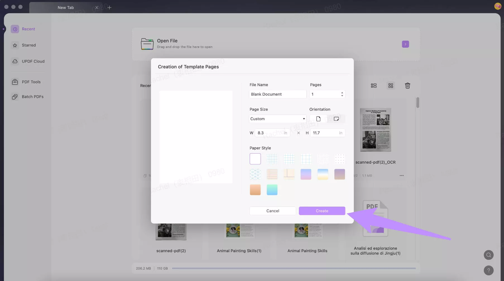The height and width of the screenshot is (281, 504).
Task: Choose the isometric triangle grid paper style
Action: click(255, 174)
